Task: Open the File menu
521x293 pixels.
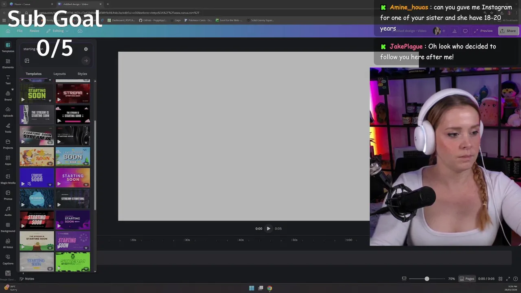Action: coord(20,31)
